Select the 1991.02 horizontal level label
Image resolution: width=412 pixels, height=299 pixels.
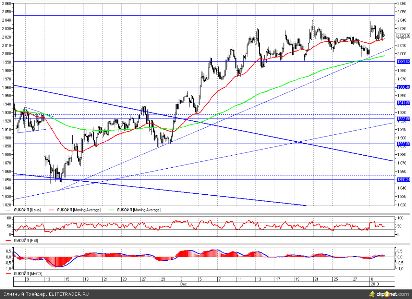click(x=403, y=62)
